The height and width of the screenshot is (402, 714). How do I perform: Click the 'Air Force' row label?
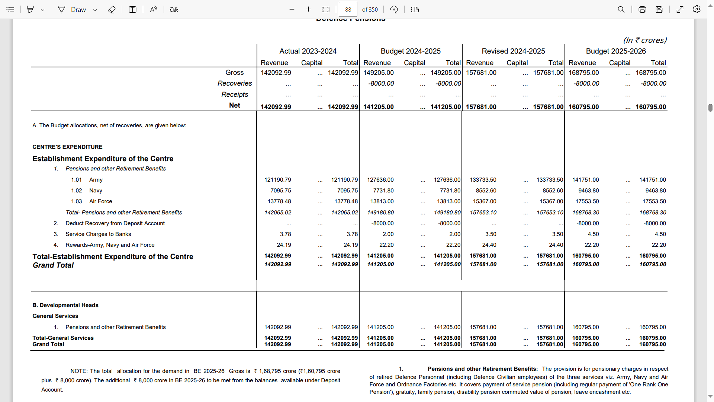(x=100, y=201)
